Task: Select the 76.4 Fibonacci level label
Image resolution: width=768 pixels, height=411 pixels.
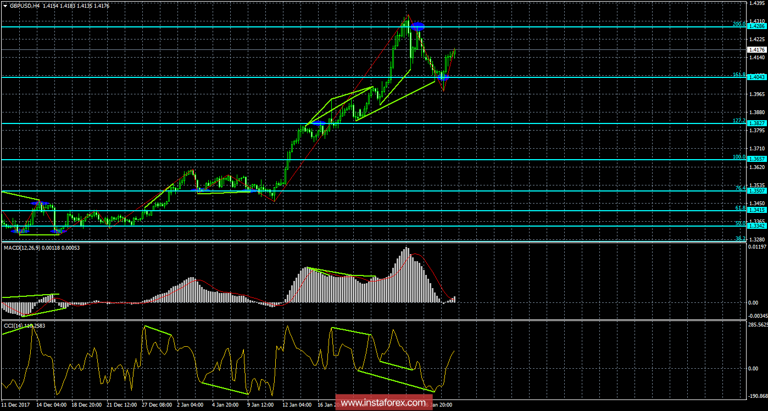Action: (740, 188)
